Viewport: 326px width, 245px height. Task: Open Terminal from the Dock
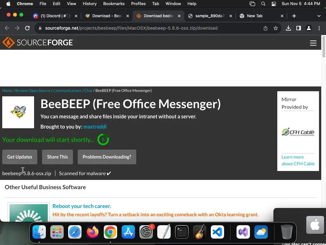[x=182, y=232]
